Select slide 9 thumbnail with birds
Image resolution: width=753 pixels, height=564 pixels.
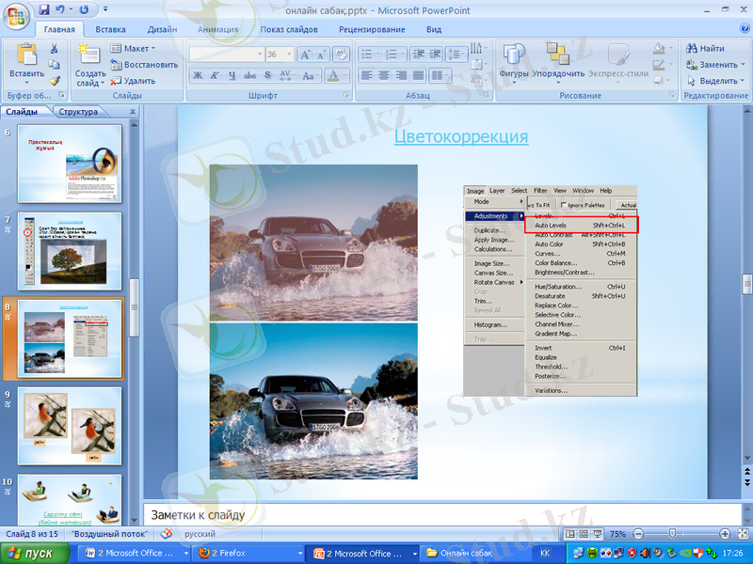[70, 426]
